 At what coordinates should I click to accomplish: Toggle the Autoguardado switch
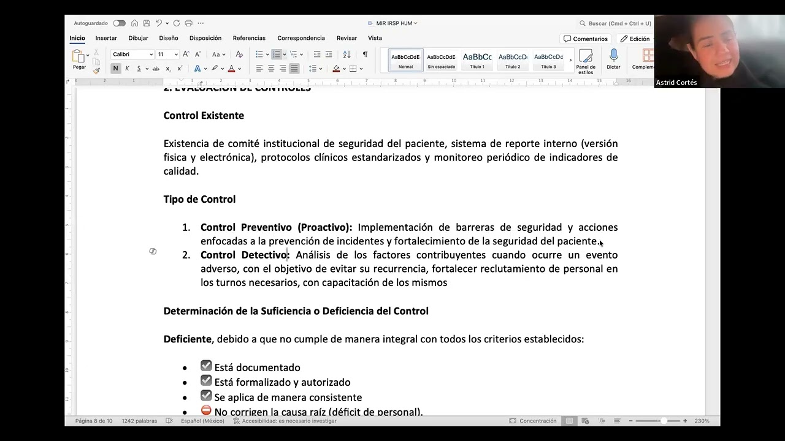119,23
